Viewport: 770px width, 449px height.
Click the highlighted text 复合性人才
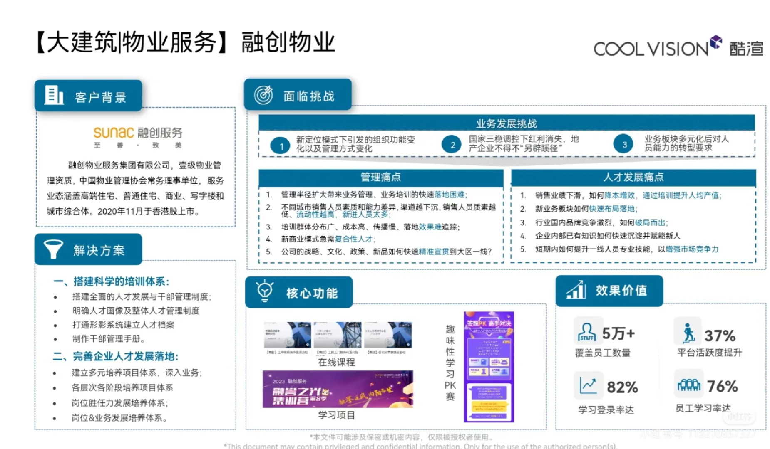[354, 239]
